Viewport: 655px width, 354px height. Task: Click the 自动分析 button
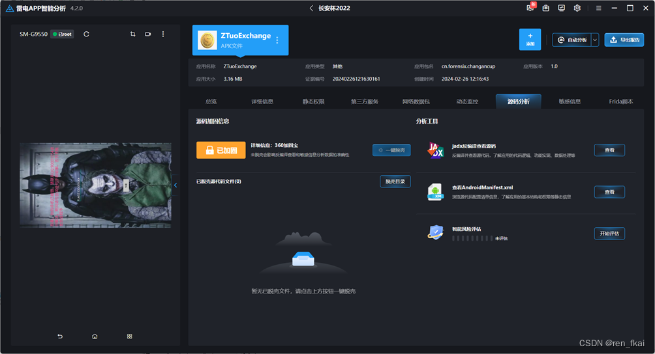click(572, 40)
